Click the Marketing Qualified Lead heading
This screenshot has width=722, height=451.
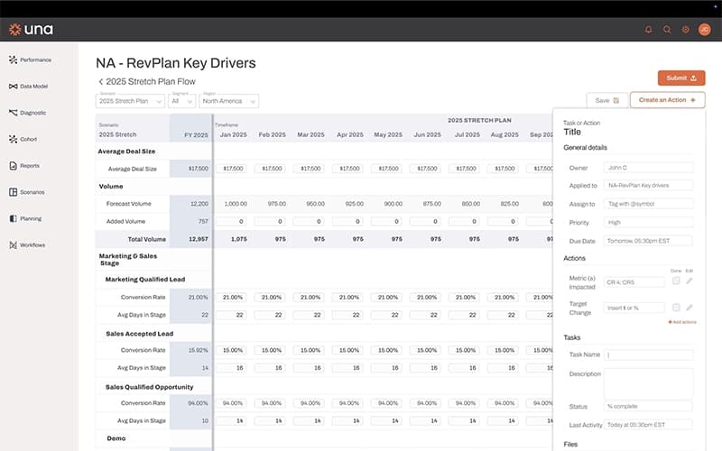pos(145,280)
